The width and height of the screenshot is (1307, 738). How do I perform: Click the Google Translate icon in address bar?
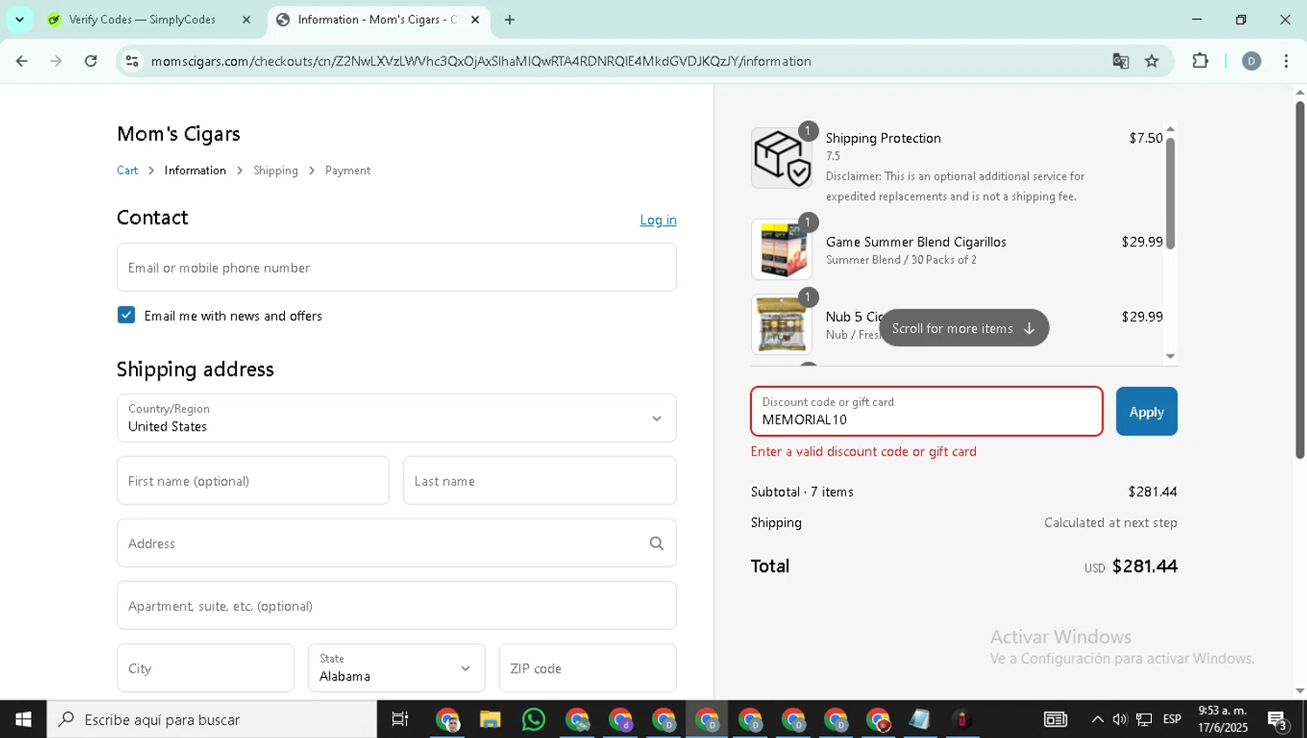click(x=1121, y=61)
